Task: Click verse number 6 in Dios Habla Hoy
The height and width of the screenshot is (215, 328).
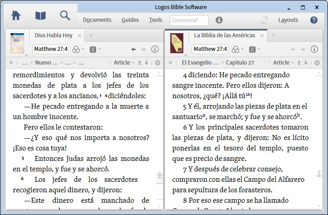Action: (x=22, y=179)
